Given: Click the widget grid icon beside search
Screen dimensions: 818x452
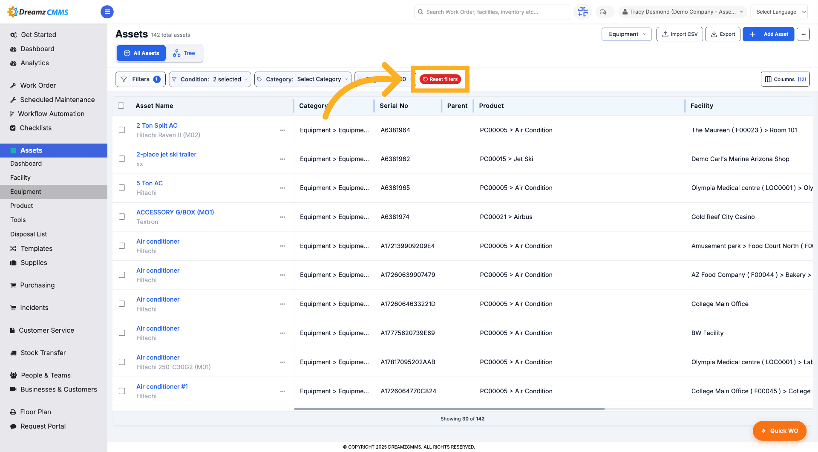Looking at the screenshot, I should [583, 12].
